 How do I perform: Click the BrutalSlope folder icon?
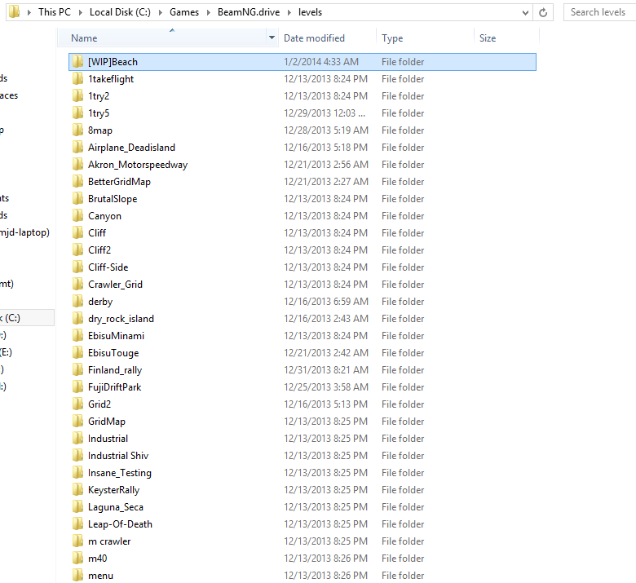click(x=78, y=199)
